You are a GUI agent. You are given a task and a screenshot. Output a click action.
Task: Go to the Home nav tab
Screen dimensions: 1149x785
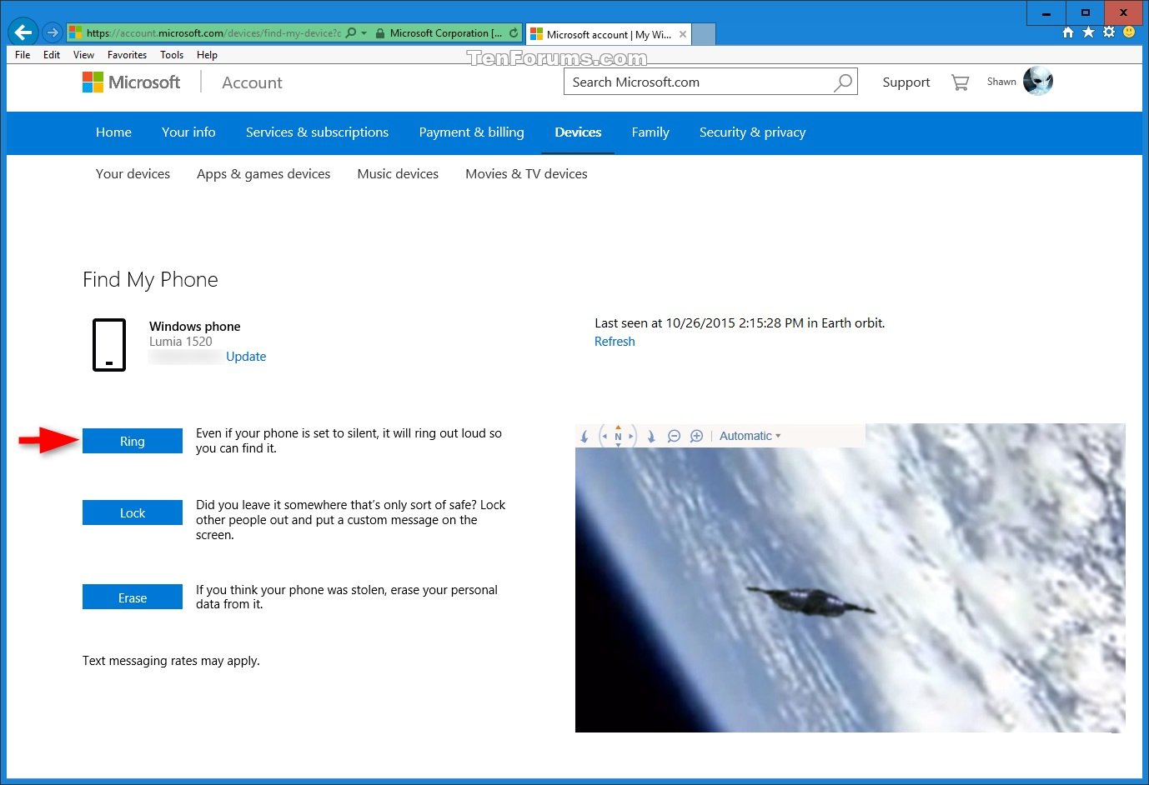coord(113,132)
